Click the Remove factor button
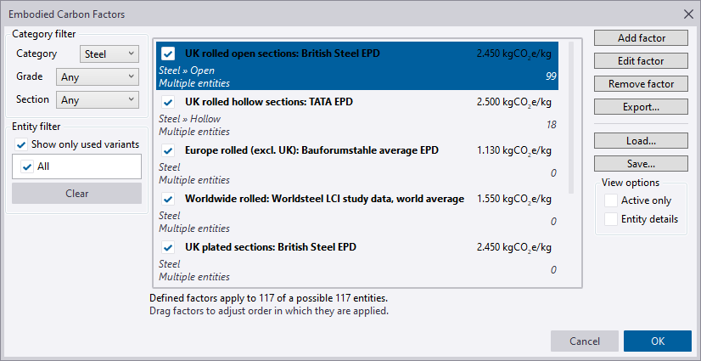Viewport: 701px width, 361px height. (x=641, y=83)
